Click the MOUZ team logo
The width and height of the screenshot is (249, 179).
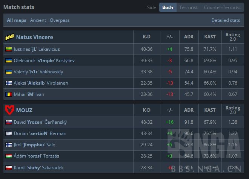click(9, 110)
